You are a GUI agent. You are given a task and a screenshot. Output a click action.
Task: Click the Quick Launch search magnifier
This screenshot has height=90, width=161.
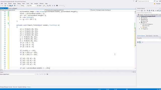pyautogui.click(x=154, y=1)
